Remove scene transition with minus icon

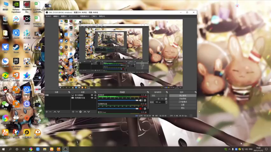click(162, 99)
